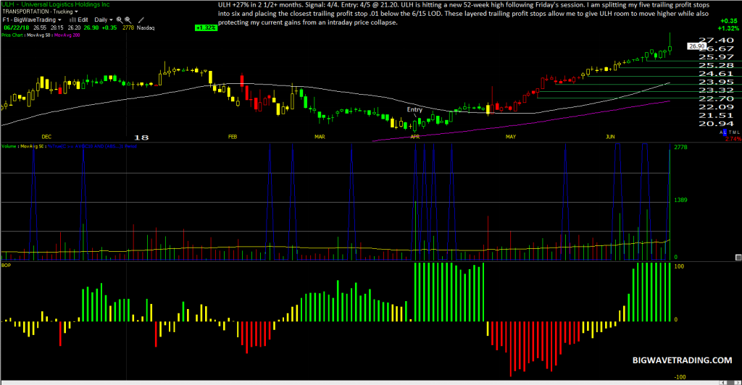Select the BOP indicator pane label
Screen dimensions: 742x385
click(6, 266)
